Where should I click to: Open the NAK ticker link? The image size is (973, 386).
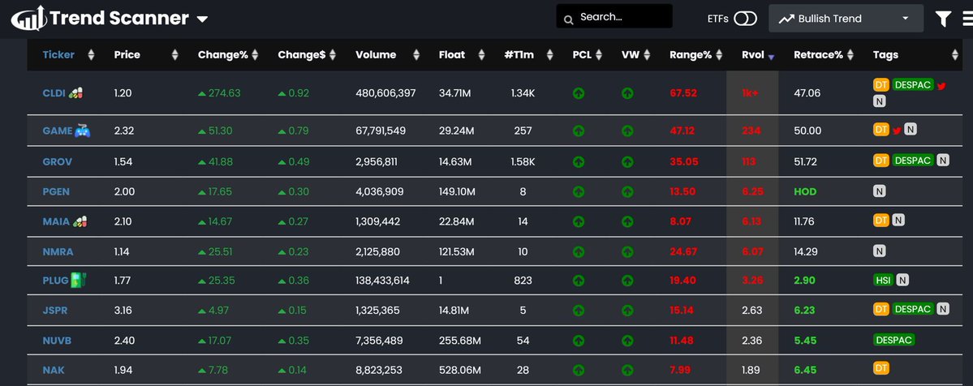click(x=54, y=370)
